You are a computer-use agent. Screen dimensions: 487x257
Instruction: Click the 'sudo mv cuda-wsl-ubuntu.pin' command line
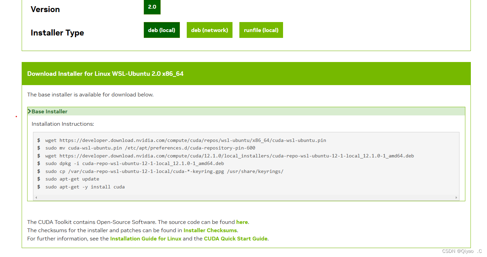(150, 148)
